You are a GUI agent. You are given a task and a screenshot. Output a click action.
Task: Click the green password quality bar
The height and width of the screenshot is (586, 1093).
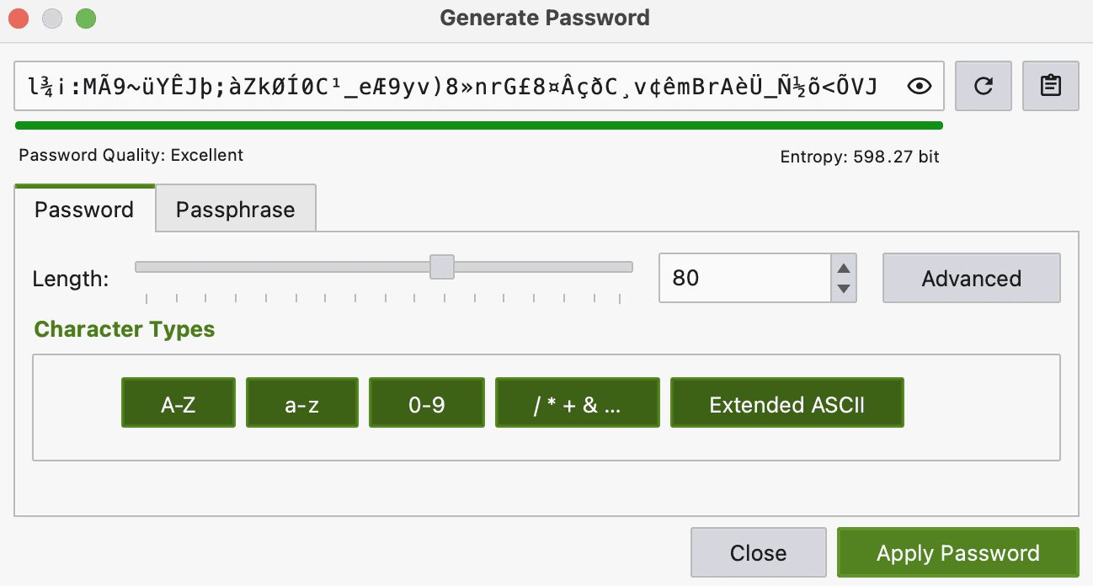pos(478,125)
